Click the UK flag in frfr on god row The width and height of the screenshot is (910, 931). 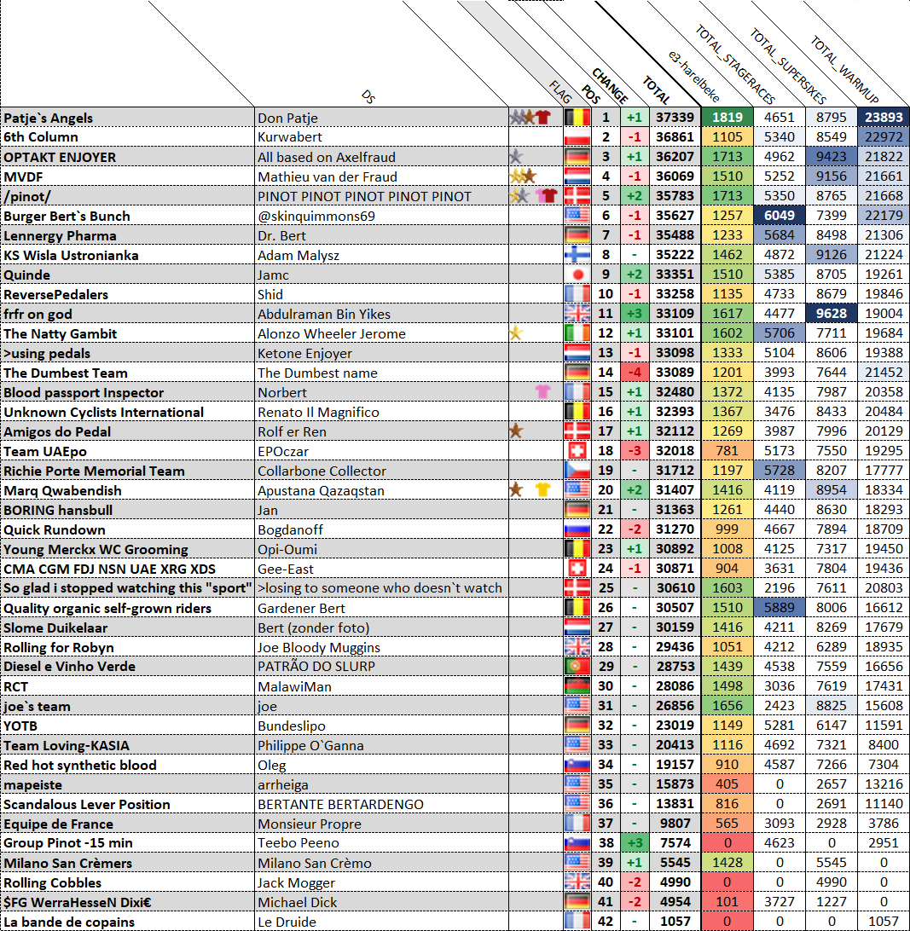click(x=577, y=314)
